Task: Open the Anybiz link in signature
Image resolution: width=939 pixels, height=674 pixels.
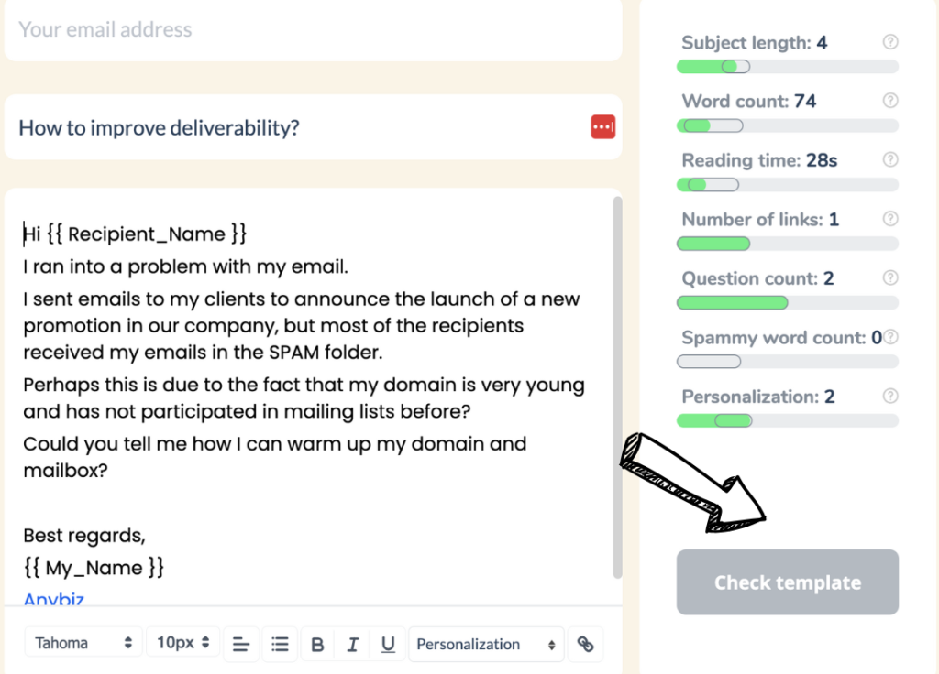Action: coord(53,599)
